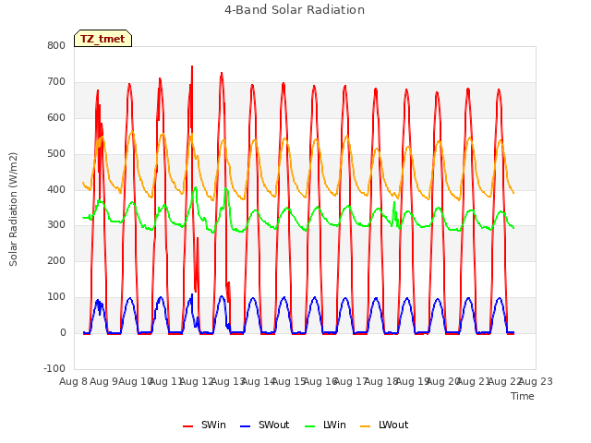Click the Aug 20 x-axis label
The height and width of the screenshot is (443, 591).
(443, 381)
